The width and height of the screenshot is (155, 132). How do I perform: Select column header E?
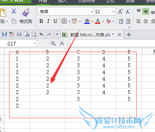[129, 52]
